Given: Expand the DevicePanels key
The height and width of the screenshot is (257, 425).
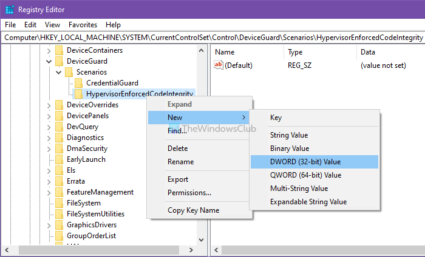Looking at the screenshot, I should [x=49, y=116].
